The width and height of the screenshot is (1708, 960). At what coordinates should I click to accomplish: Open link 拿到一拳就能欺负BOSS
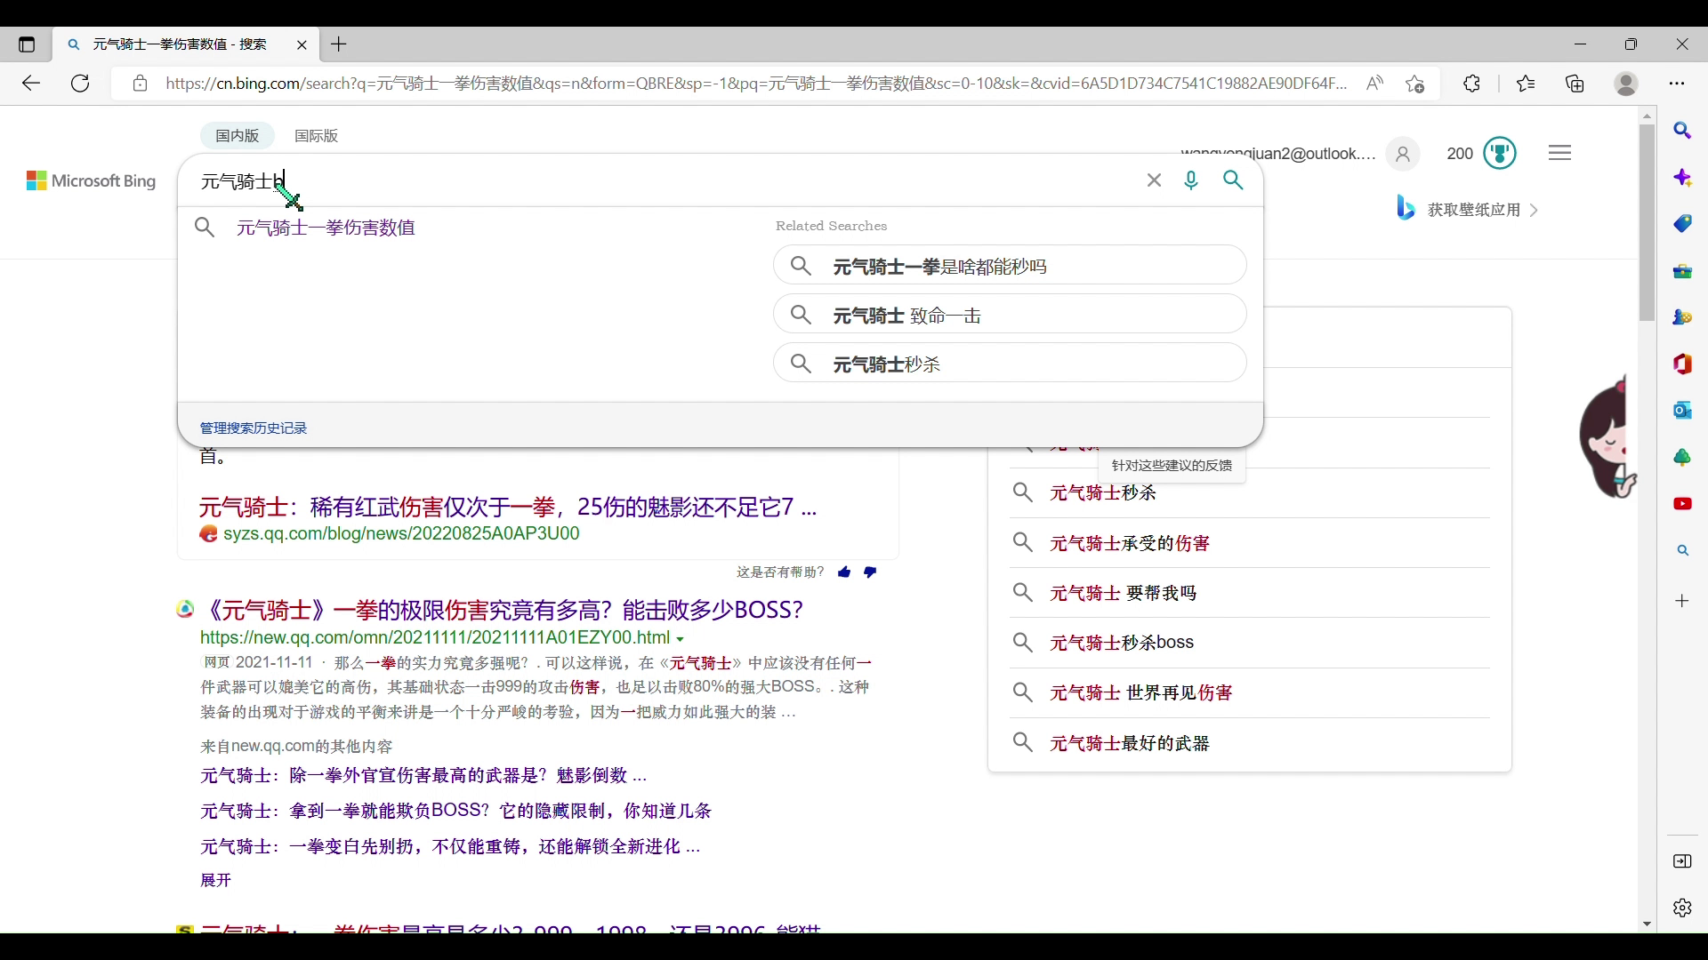coord(455,812)
